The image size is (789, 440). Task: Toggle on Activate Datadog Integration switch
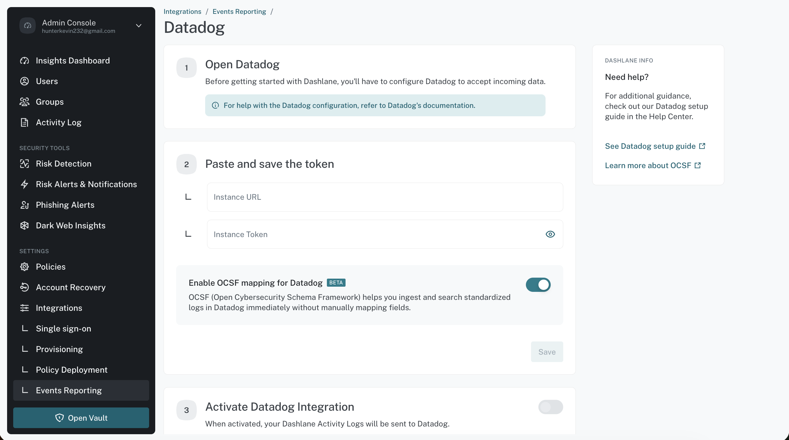[x=551, y=407]
